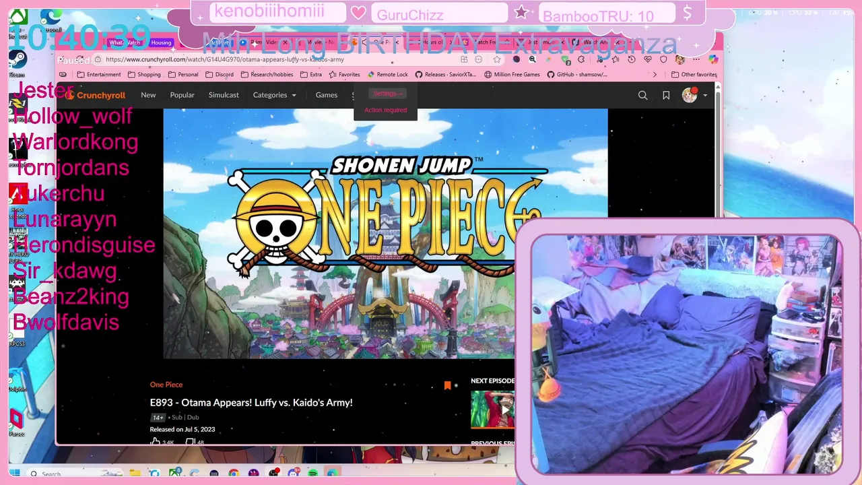Play the next episode thumbnail

(493, 409)
